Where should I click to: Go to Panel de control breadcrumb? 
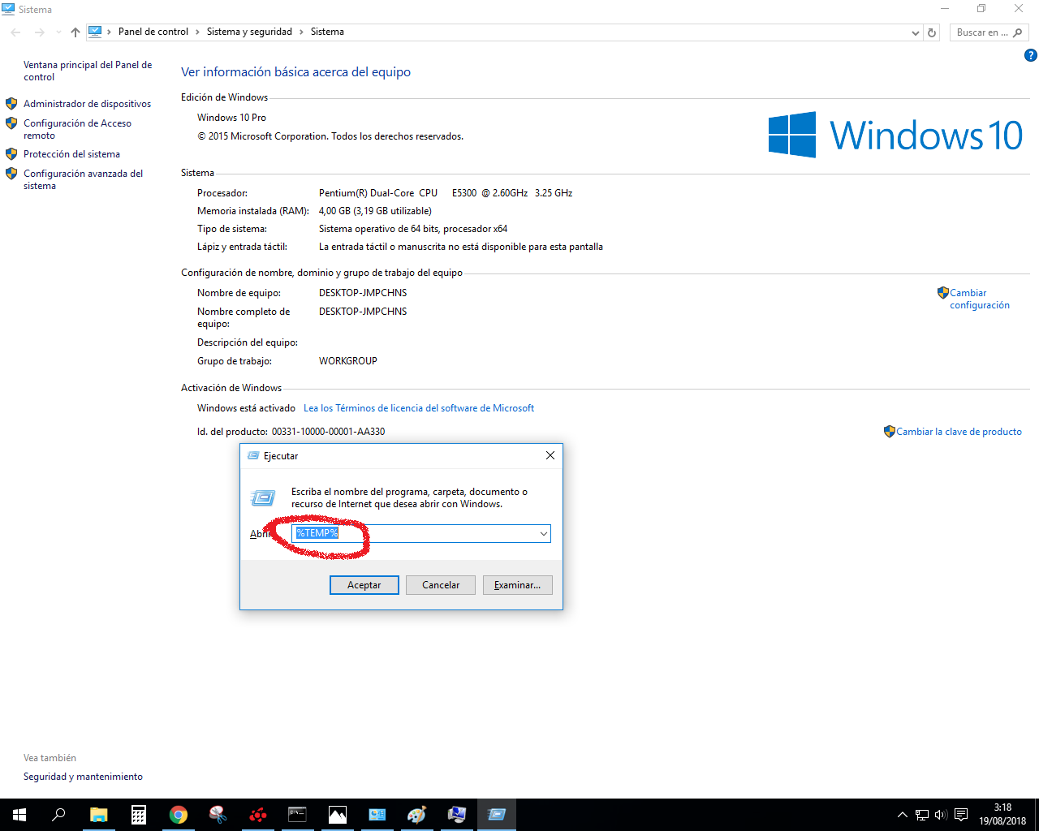153,32
